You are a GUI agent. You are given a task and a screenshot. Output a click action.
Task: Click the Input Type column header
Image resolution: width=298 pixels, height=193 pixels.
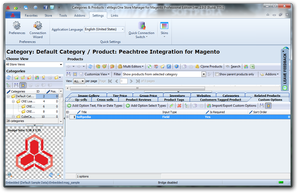[183, 112]
